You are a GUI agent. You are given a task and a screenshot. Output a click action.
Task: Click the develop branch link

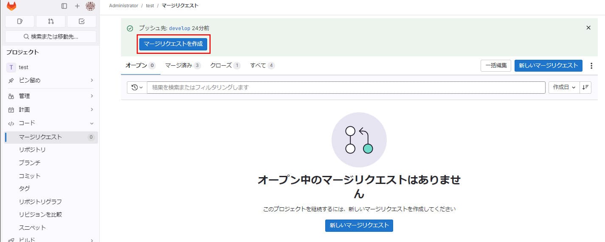180,28
